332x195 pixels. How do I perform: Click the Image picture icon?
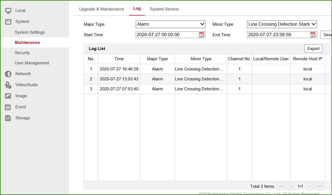[8, 96]
